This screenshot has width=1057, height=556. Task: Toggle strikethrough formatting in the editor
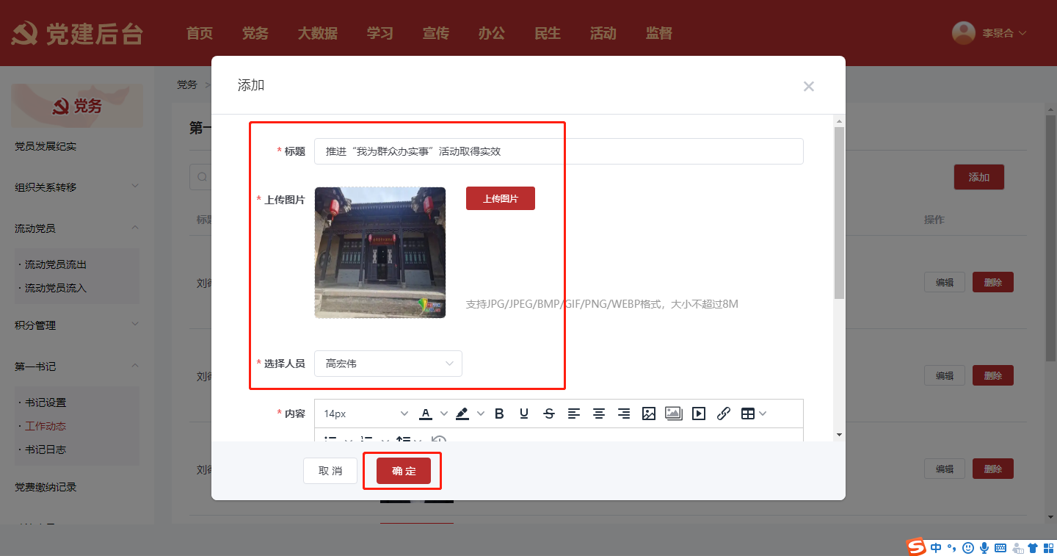point(549,414)
